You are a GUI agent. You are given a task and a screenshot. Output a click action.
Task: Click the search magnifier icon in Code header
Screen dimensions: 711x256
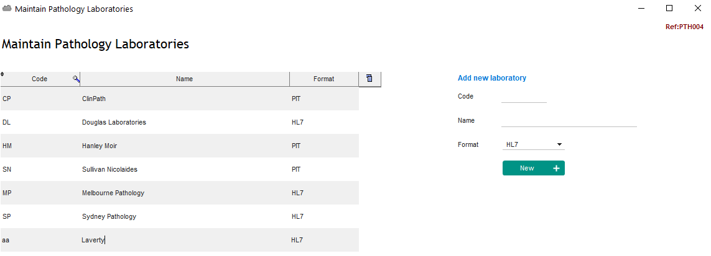(x=76, y=79)
